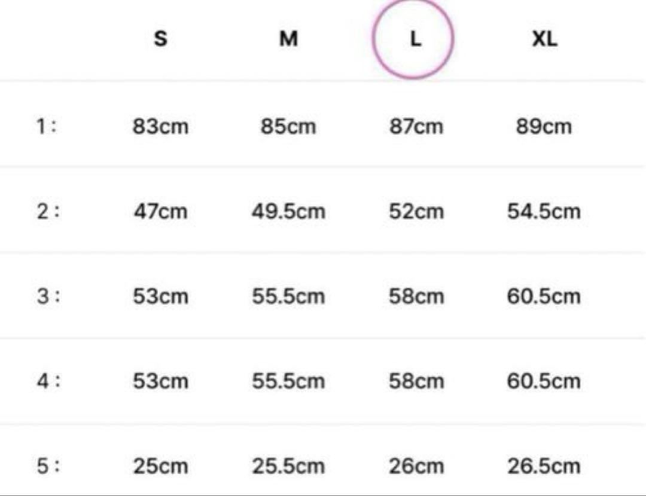Select the M size column header
646x496 pixels.
[x=288, y=39]
